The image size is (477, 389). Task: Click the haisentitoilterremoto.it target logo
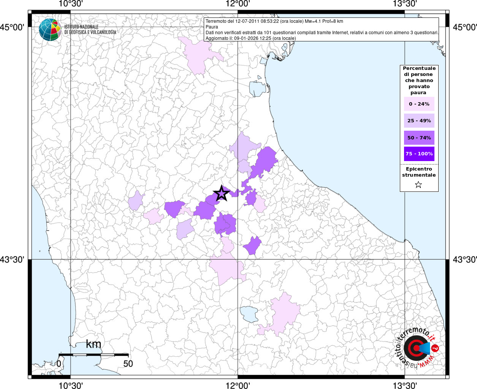(x=416, y=348)
